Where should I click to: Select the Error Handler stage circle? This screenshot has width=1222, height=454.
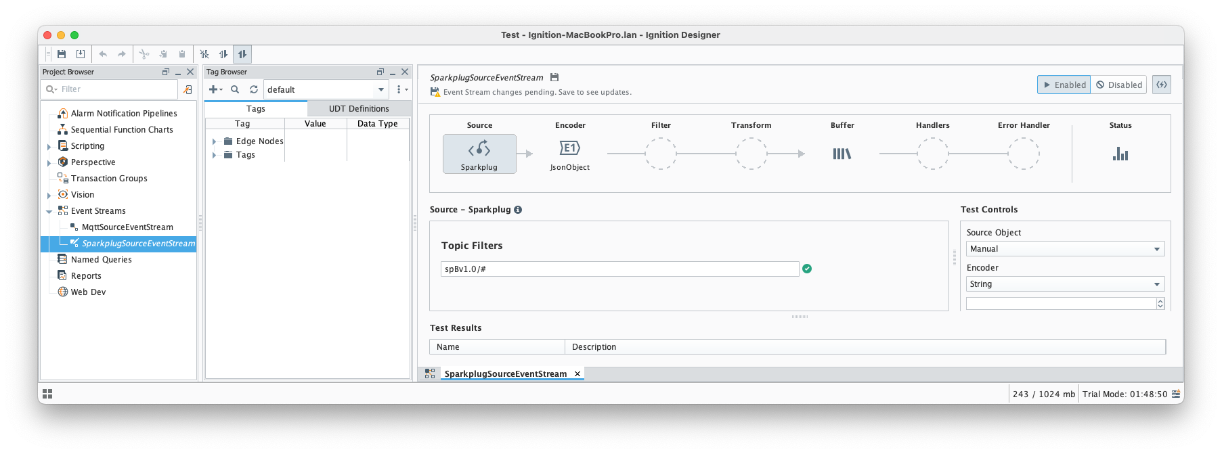pyautogui.click(x=1024, y=154)
